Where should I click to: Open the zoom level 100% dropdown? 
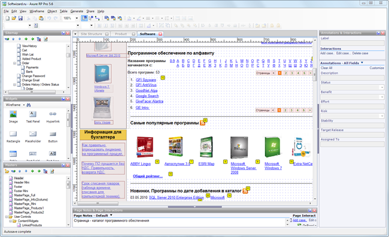click(x=77, y=18)
